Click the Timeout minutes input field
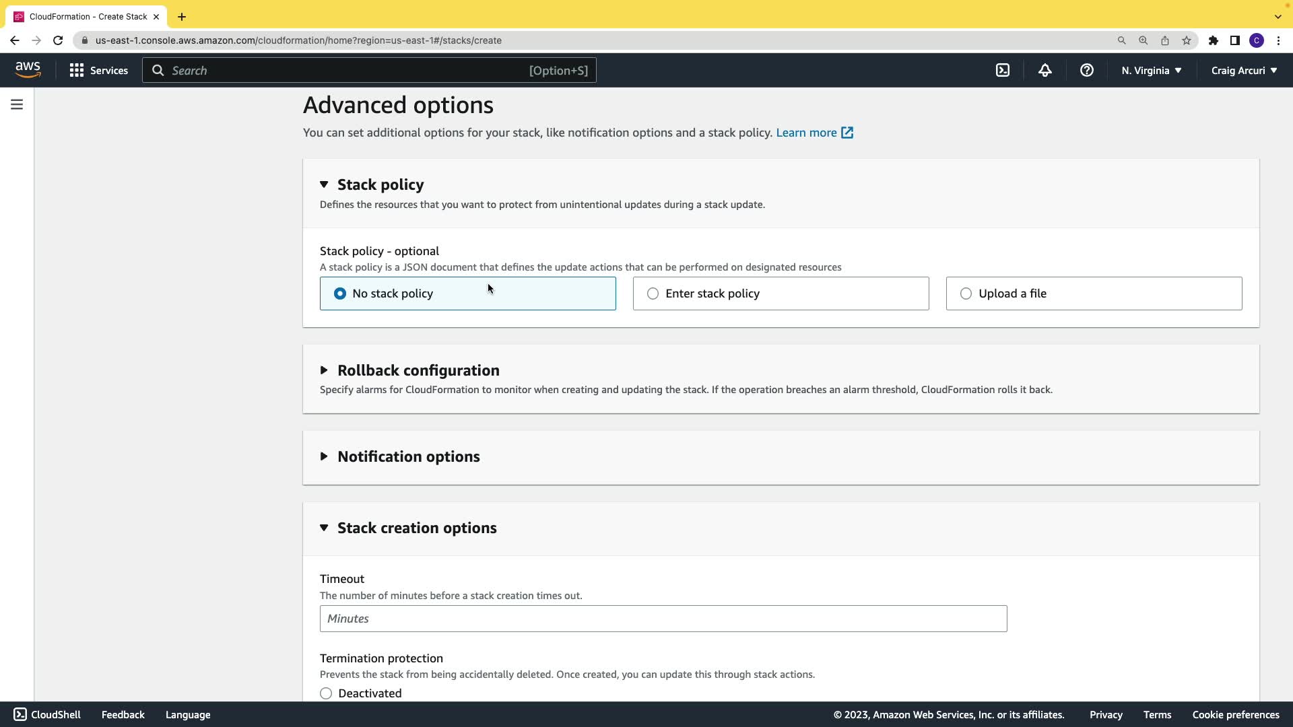The width and height of the screenshot is (1293, 727). tap(663, 619)
